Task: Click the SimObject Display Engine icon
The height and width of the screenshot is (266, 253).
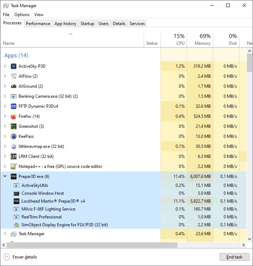Action: pyautogui.click(x=16, y=225)
